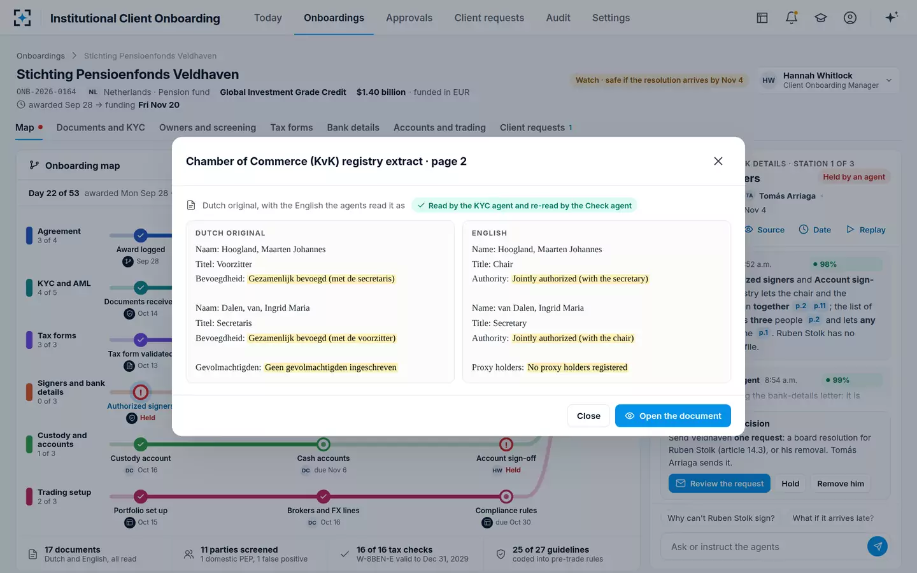Switch to the Tax forms tab
This screenshot has height=573, width=917.
(x=292, y=127)
